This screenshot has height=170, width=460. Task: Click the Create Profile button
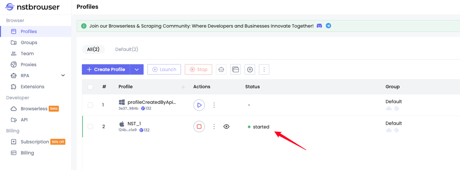106,69
